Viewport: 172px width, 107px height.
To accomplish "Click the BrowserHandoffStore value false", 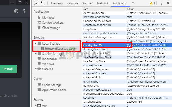I will [x=130, y=17].
